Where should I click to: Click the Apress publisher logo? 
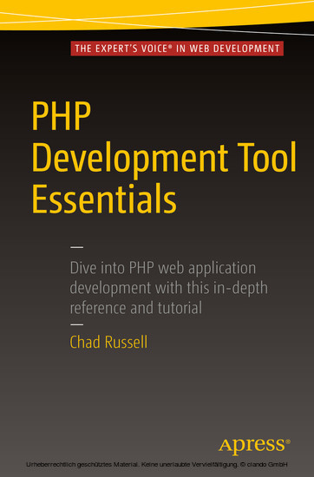254,446
